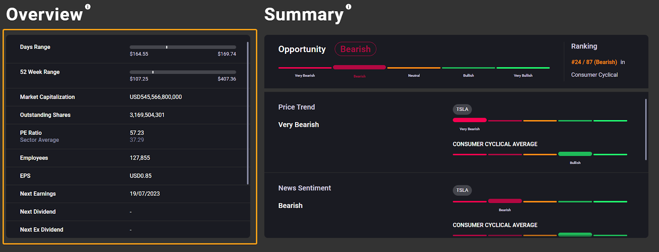Click the info icon beside Summary
Viewport: 659px width, 252px height.
(348, 7)
